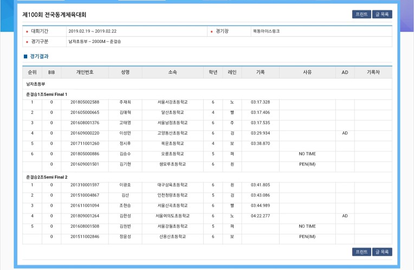The image size is (414, 270).
Task: Click the record time 03:29.934
Action: [x=260, y=133]
